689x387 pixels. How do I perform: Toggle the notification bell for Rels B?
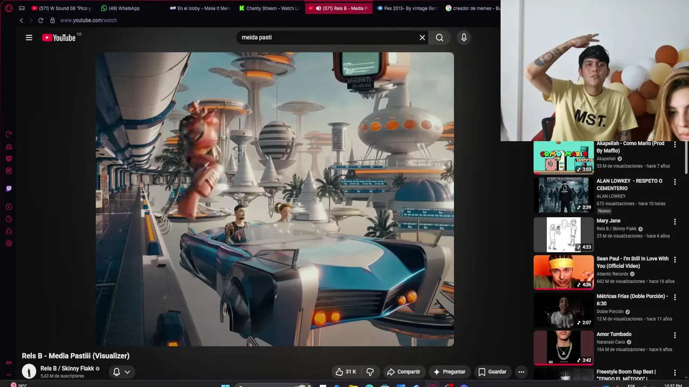[x=116, y=372]
